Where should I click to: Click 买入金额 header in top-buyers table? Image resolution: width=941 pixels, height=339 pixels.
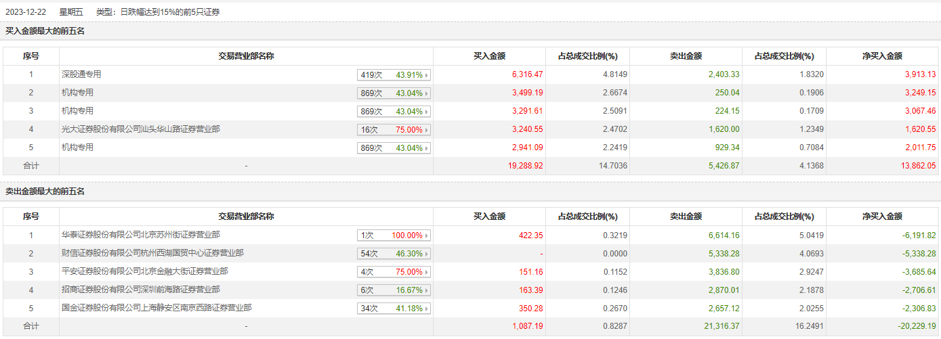click(x=489, y=56)
